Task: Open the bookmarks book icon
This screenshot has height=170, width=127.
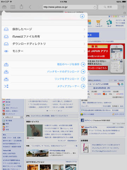Action: 13,7
